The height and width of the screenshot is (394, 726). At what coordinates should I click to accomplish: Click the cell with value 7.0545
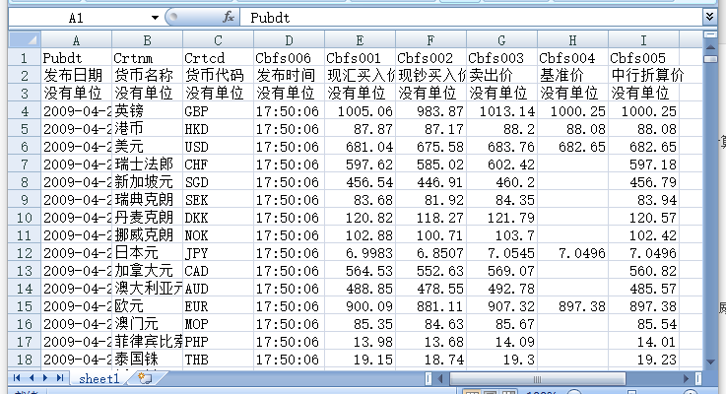click(501, 253)
